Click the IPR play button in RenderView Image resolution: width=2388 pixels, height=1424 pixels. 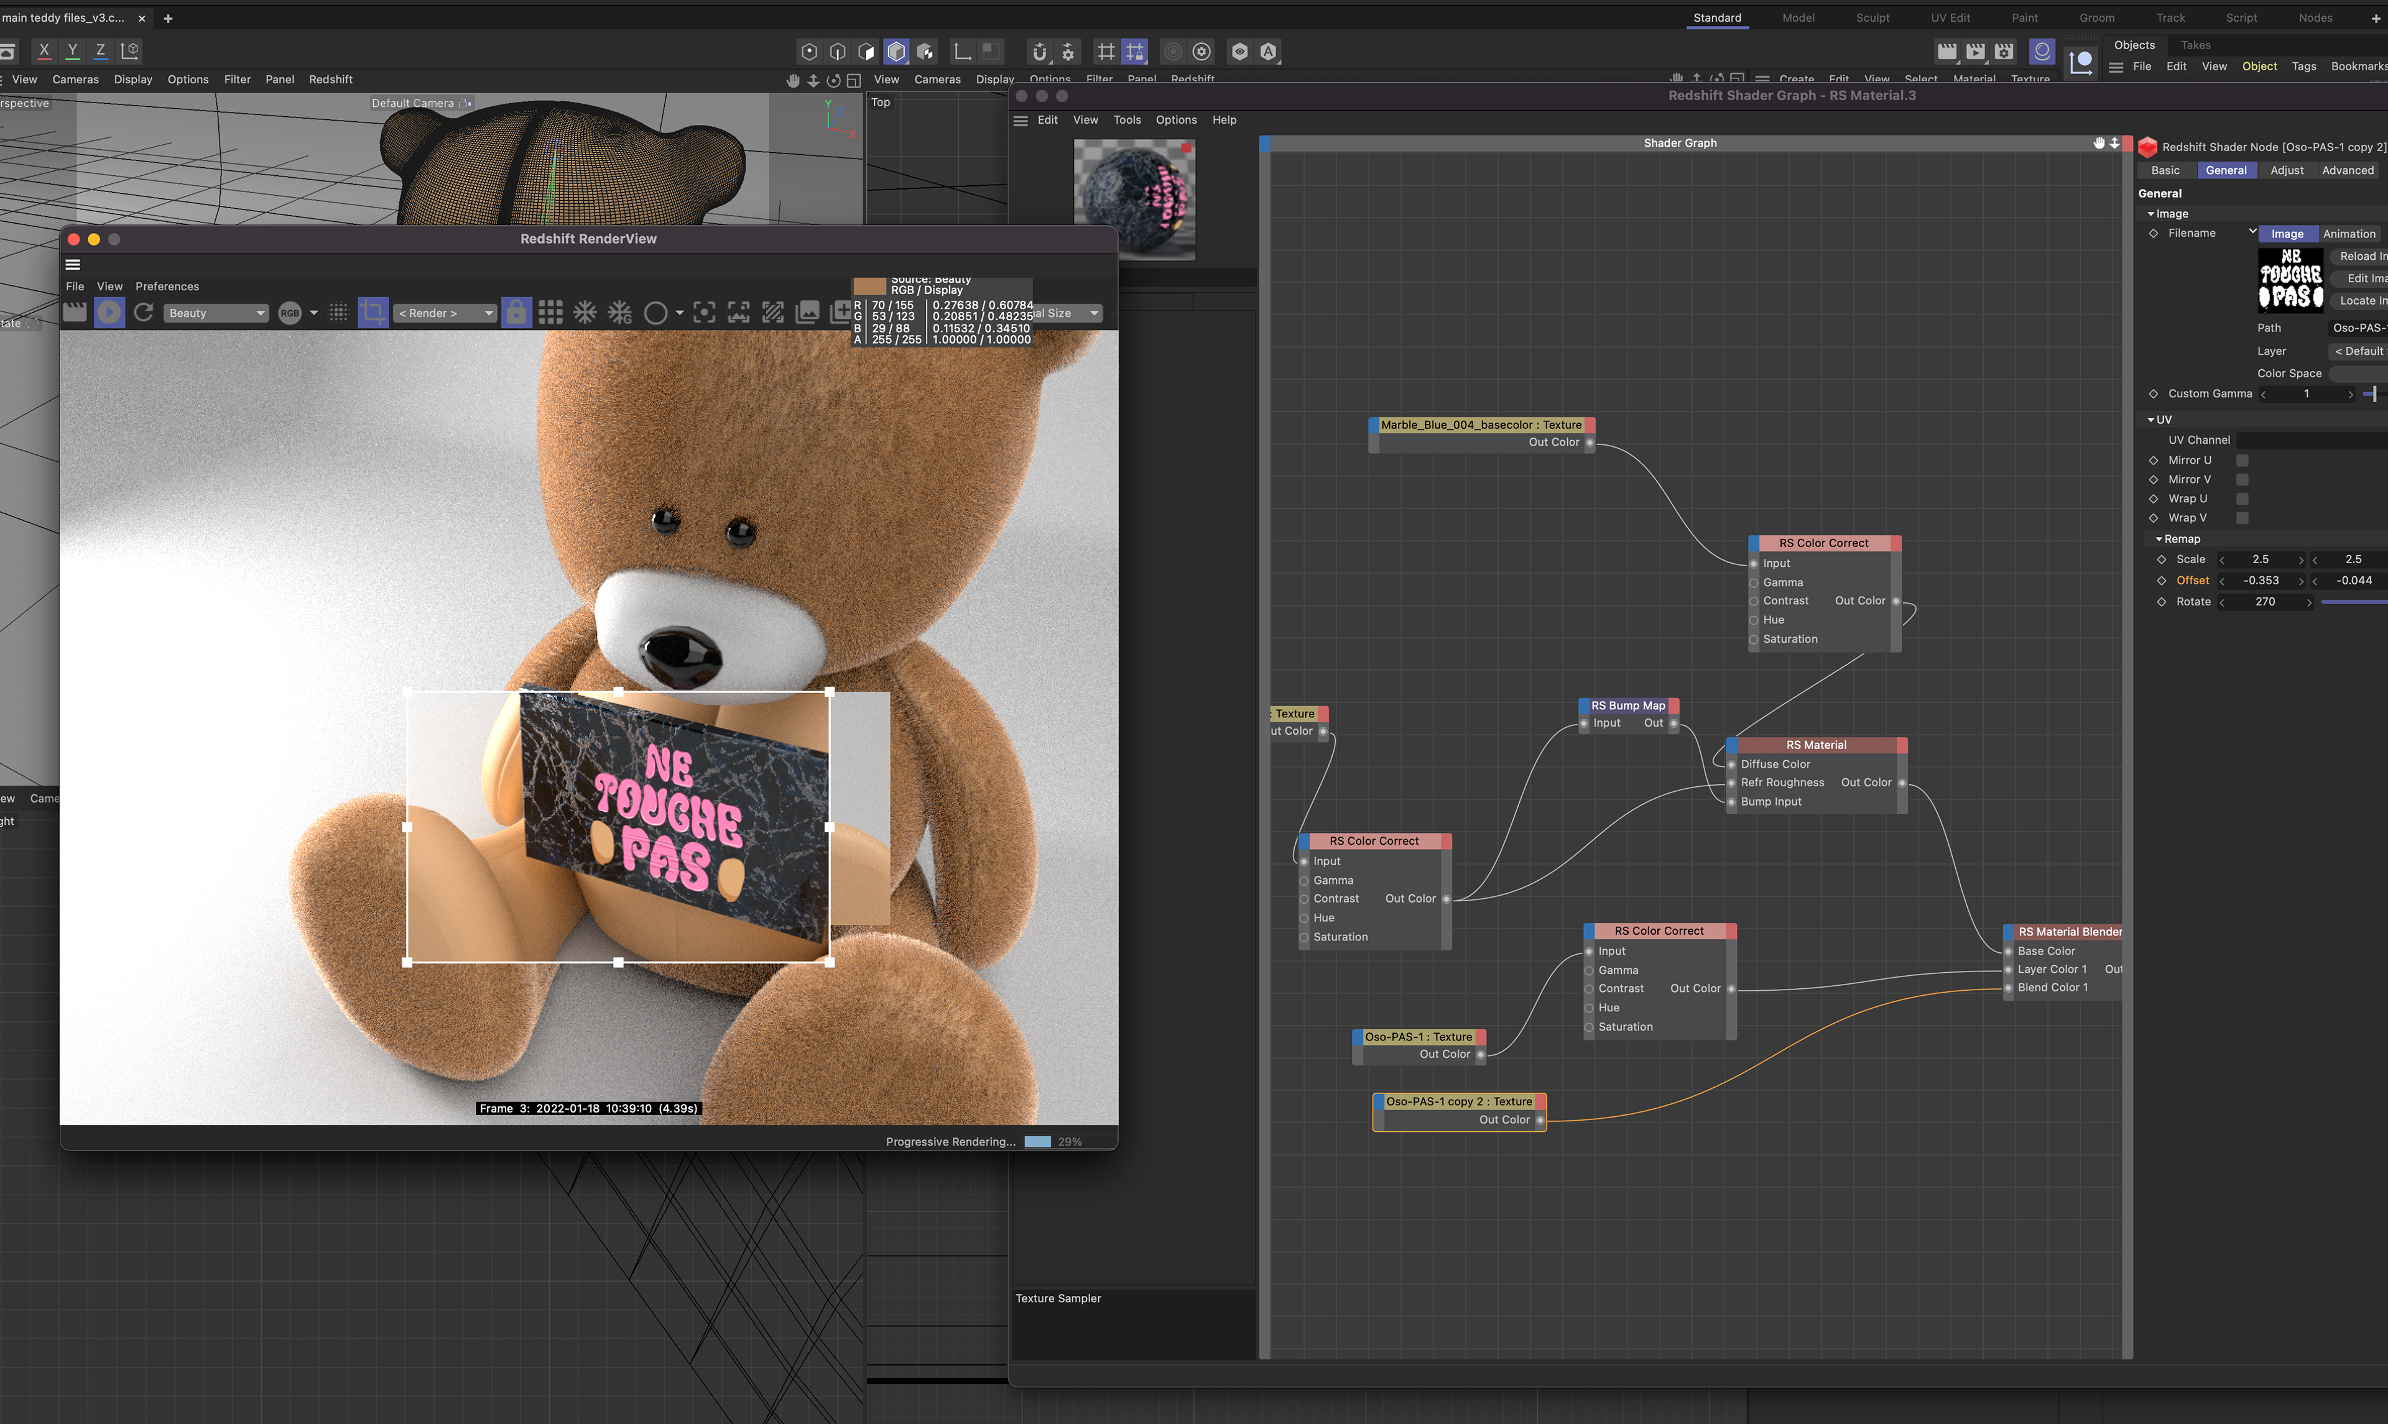click(109, 313)
